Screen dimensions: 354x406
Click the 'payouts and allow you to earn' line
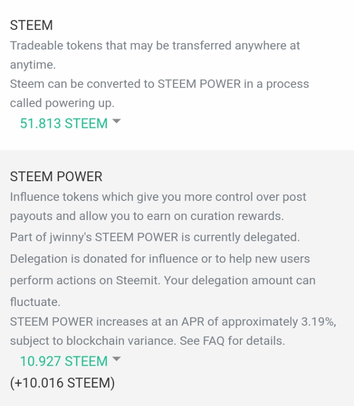[x=147, y=216]
